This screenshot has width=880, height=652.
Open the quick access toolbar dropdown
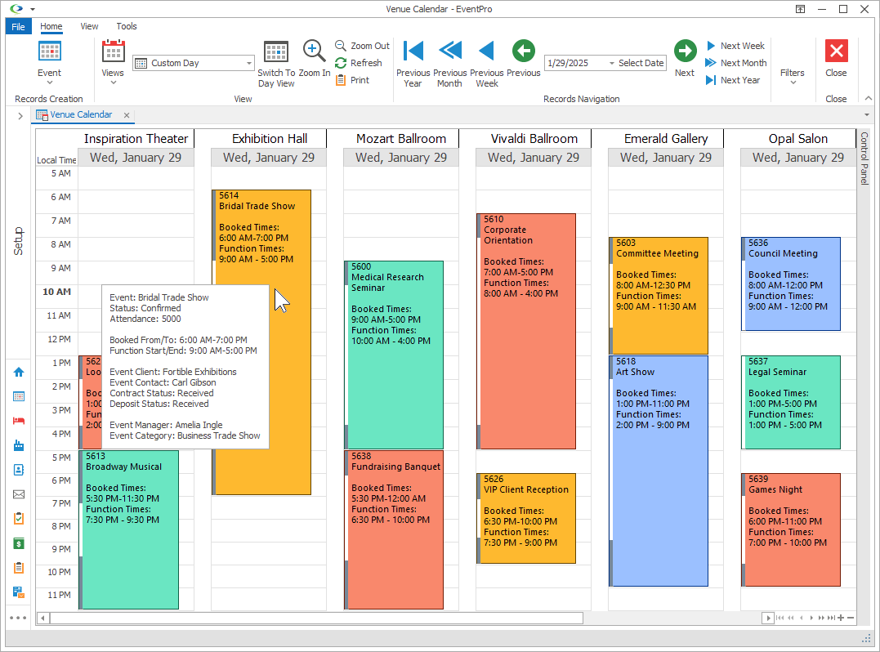pyautogui.click(x=33, y=9)
